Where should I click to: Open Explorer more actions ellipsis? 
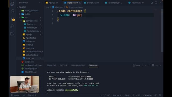[x=40, y=3]
